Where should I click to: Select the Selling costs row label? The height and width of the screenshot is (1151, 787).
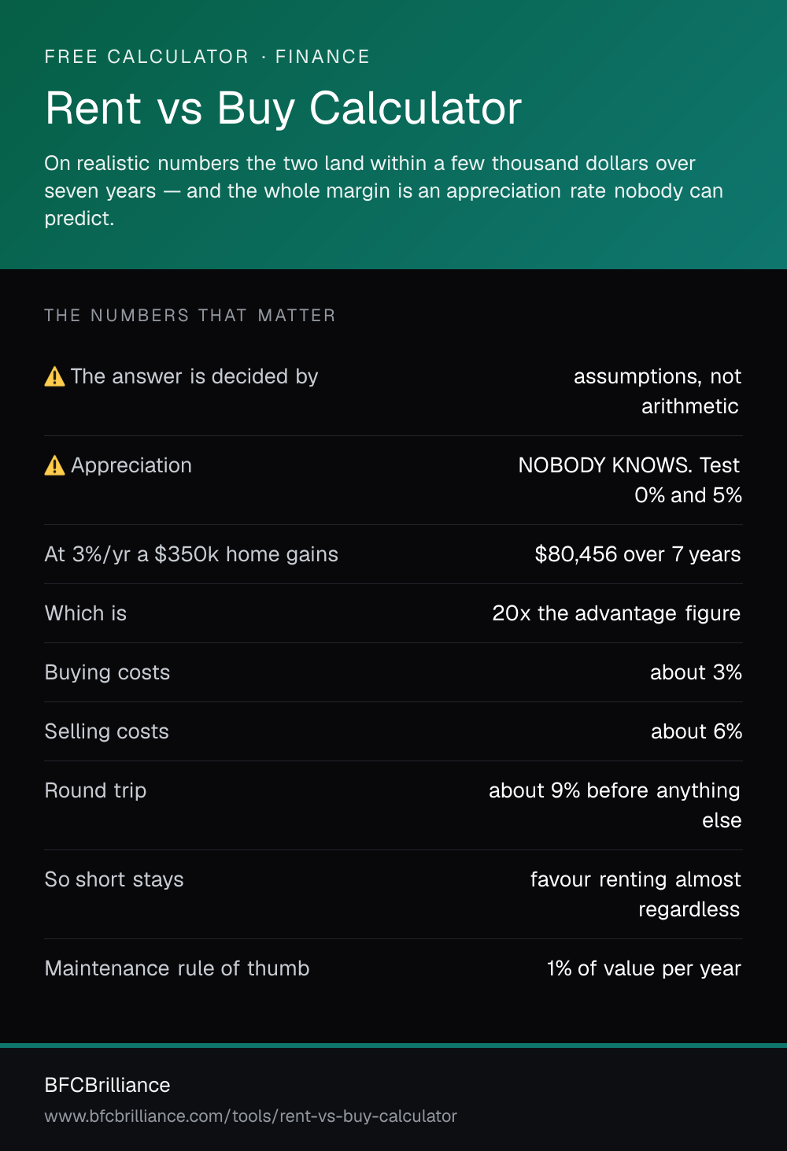[x=106, y=731]
